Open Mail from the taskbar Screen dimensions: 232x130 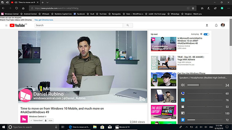(x=109, y=127)
